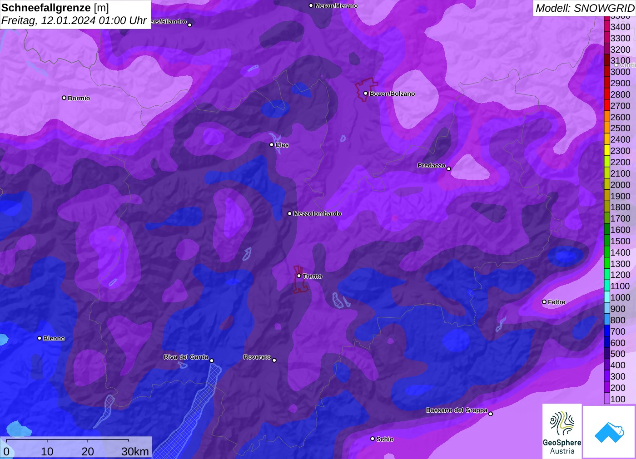The image size is (636, 459).
Task: Click the legend value "3000"
Action: [x=621, y=72]
